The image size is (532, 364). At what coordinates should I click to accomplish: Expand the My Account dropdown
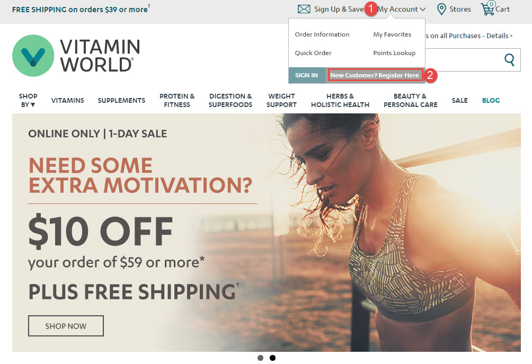pyautogui.click(x=401, y=9)
